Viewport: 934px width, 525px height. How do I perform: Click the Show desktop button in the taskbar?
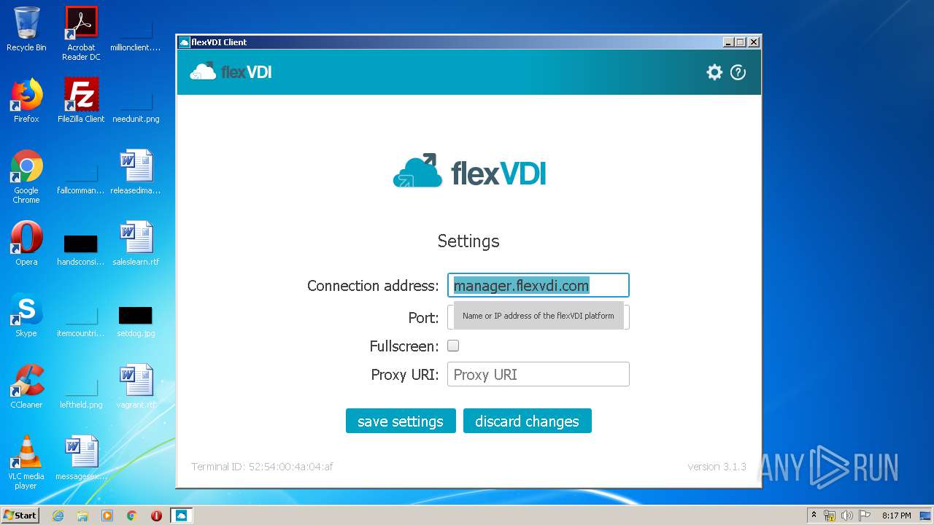coord(927,516)
